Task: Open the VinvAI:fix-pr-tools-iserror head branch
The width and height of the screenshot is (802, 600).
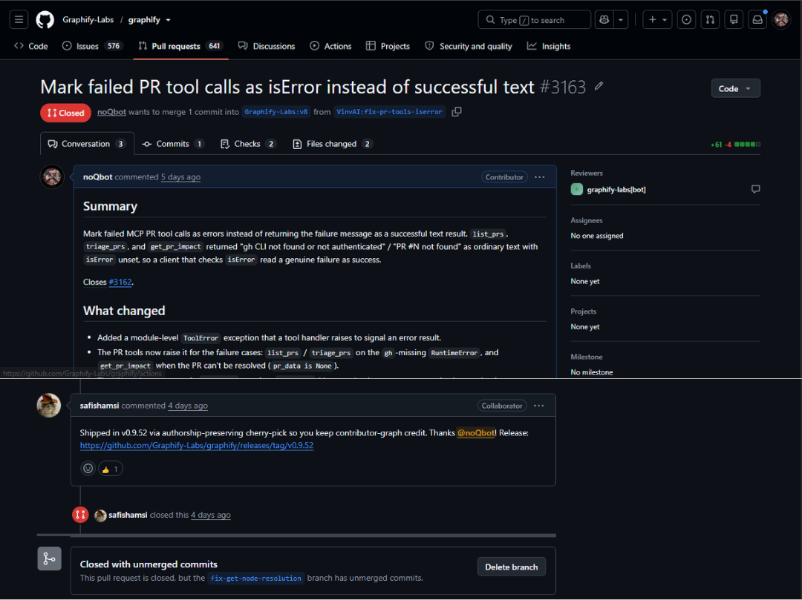Action: click(389, 112)
